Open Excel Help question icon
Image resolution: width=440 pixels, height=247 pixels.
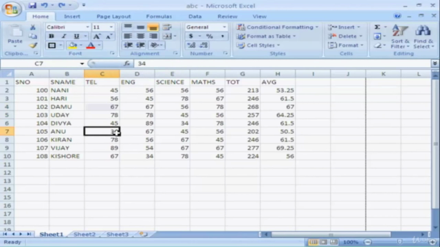click(x=397, y=16)
